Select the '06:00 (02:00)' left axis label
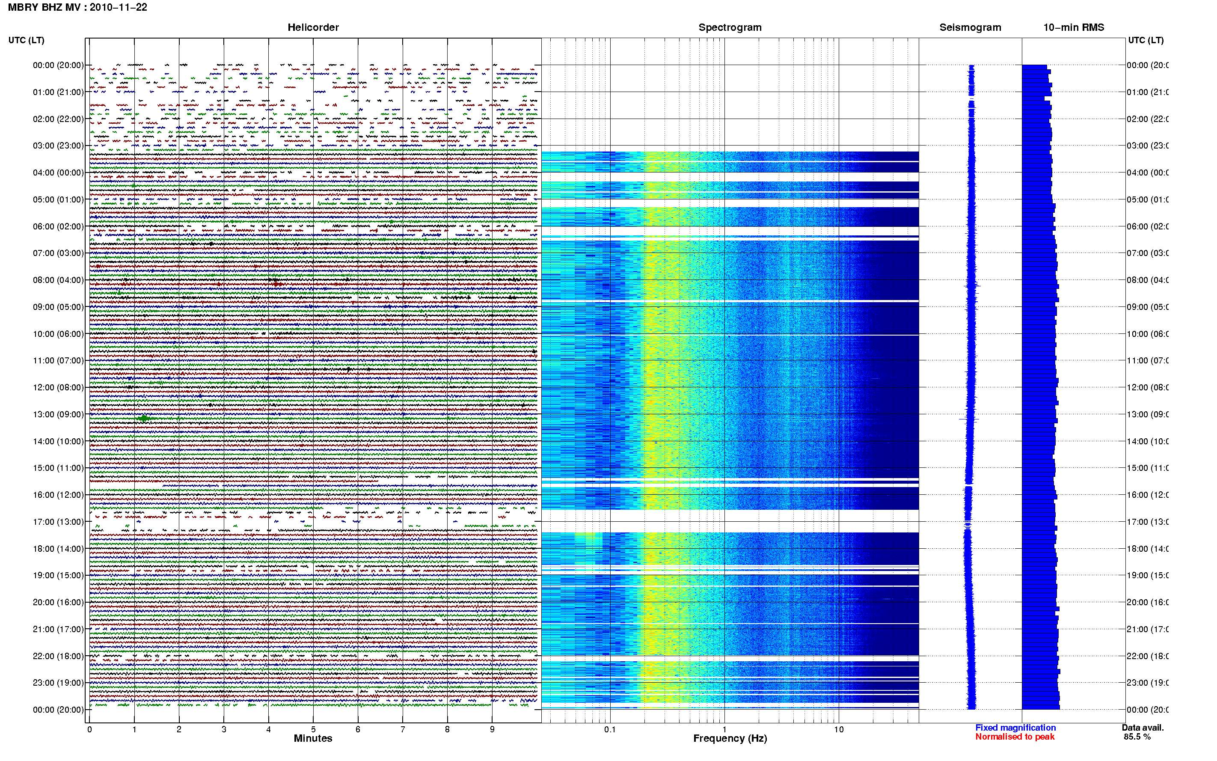1217x761 pixels. [58, 226]
